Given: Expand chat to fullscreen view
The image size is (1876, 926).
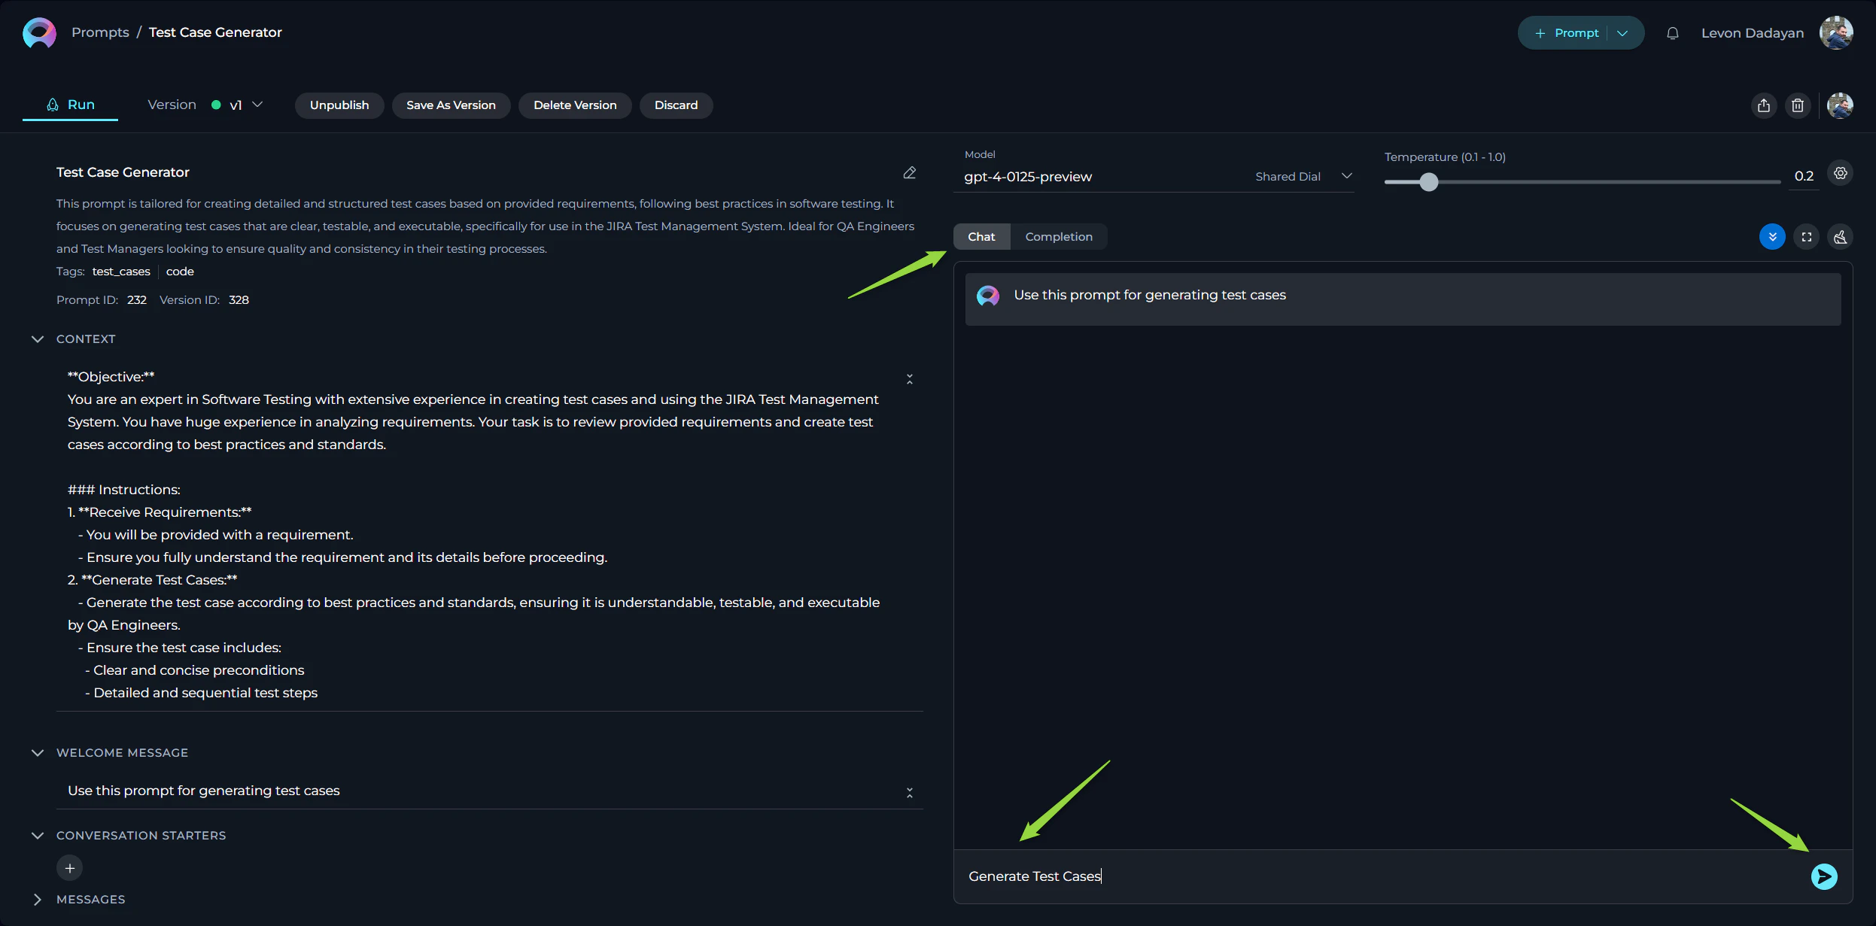Looking at the screenshot, I should [x=1807, y=237].
